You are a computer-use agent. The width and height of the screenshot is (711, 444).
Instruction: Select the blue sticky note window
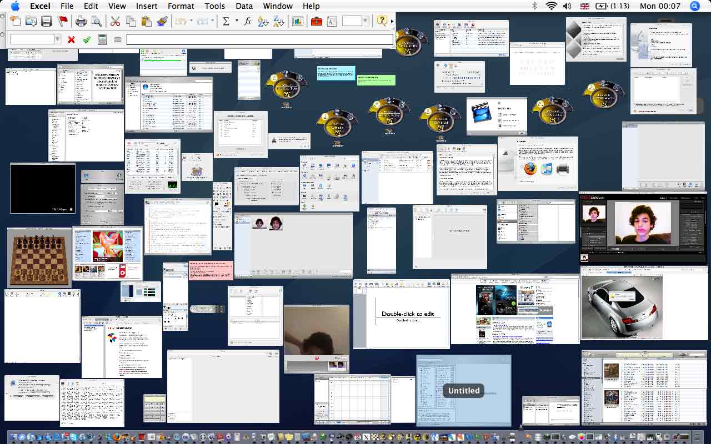[336, 73]
